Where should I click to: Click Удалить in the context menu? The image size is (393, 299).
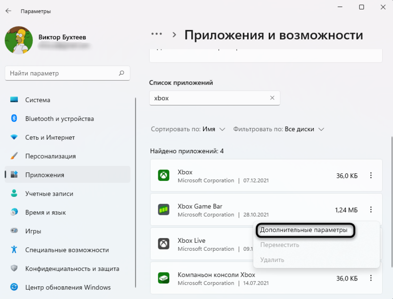click(272, 260)
